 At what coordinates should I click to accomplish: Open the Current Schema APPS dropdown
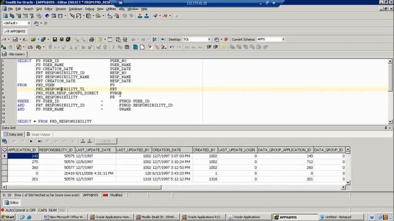tap(283, 39)
